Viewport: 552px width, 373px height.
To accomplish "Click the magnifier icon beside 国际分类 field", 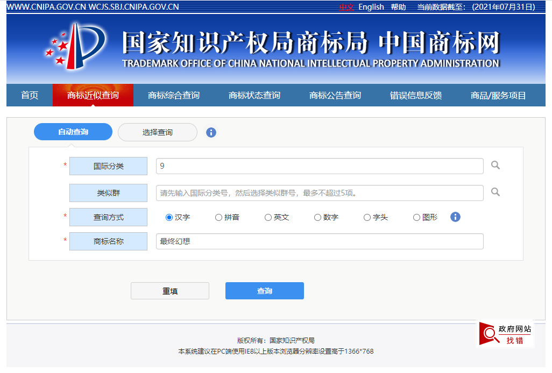I will click(x=496, y=166).
